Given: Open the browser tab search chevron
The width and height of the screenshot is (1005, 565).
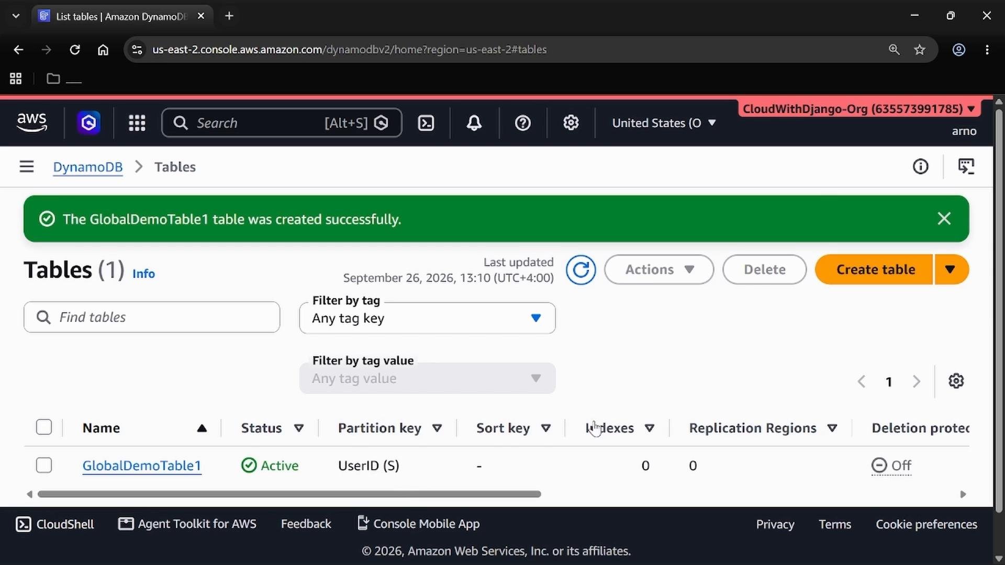Looking at the screenshot, I should coord(16,16).
